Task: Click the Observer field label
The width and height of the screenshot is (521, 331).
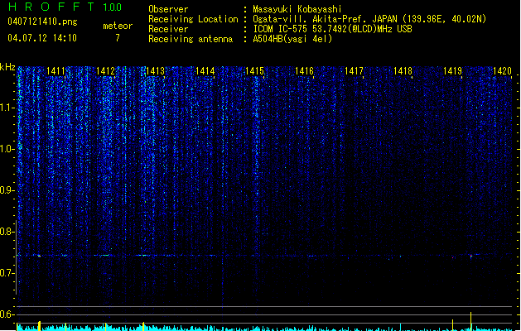Action: click(x=168, y=9)
